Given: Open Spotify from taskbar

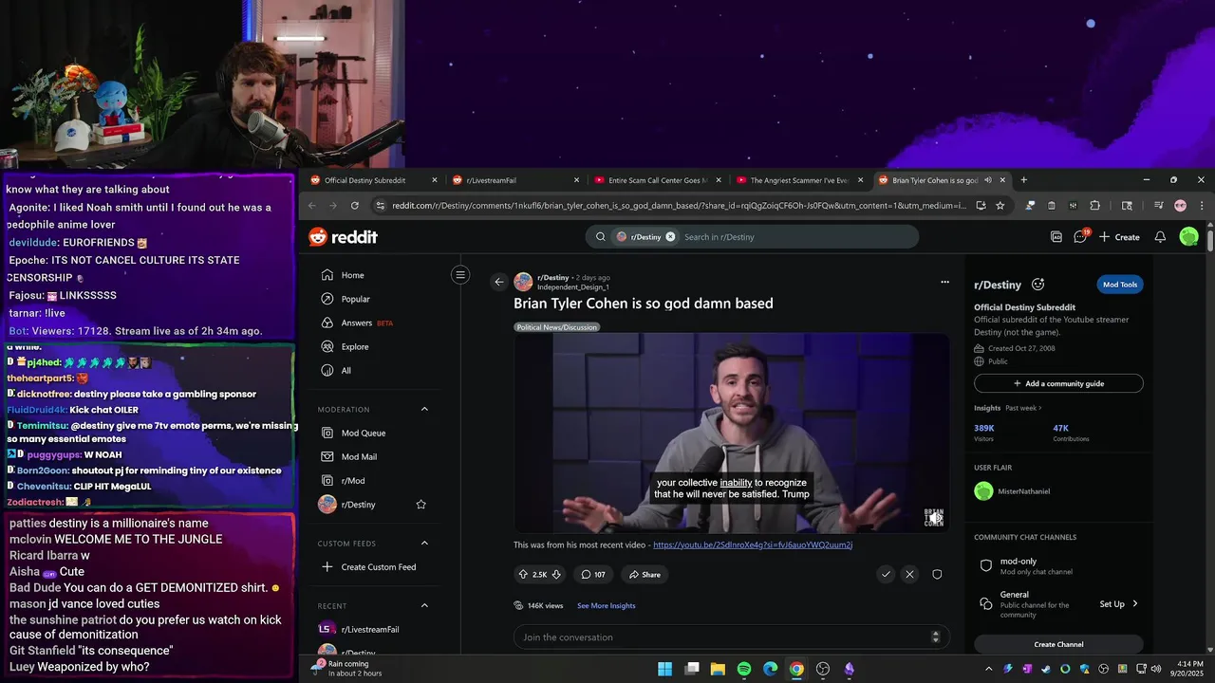Looking at the screenshot, I should [744, 669].
